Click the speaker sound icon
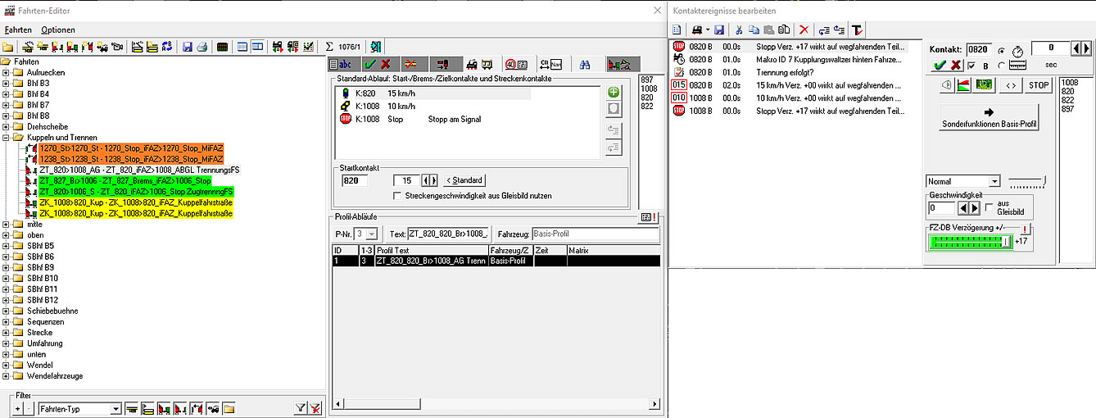Screen dimensions: 1096x418 (x=946, y=84)
